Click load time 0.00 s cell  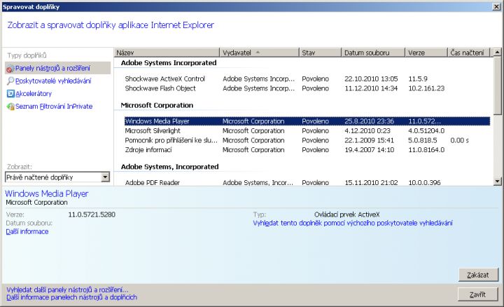[459, 141]
